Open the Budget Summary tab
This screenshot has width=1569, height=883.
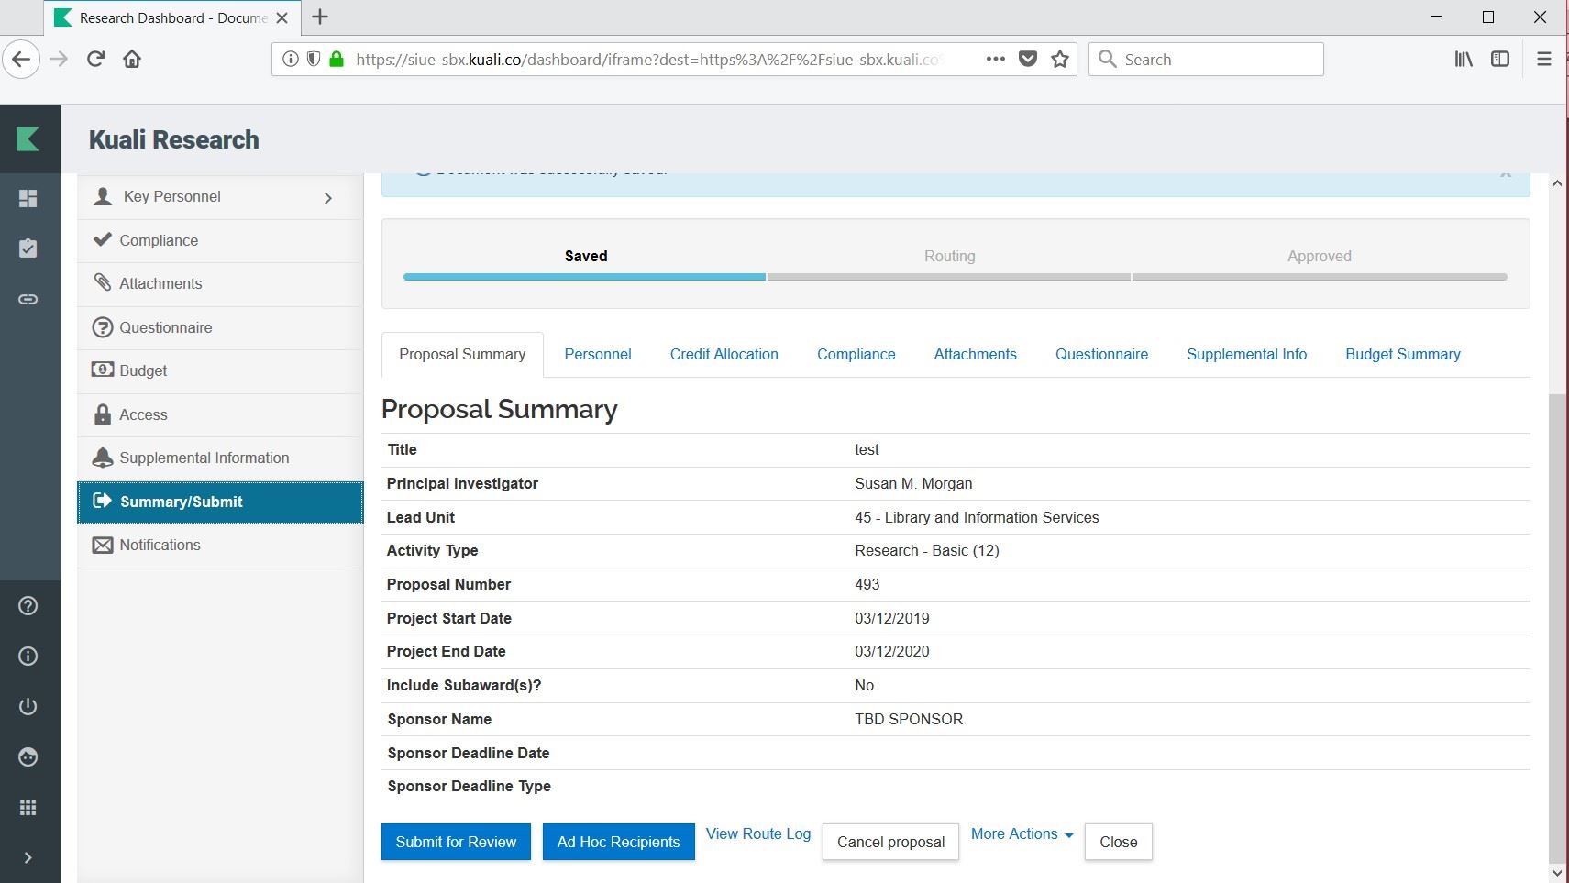1402,354
